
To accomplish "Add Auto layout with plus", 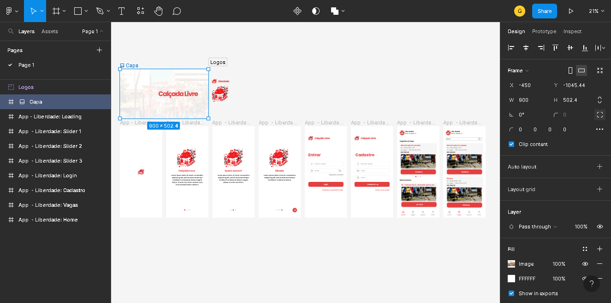I will [600, 167].
